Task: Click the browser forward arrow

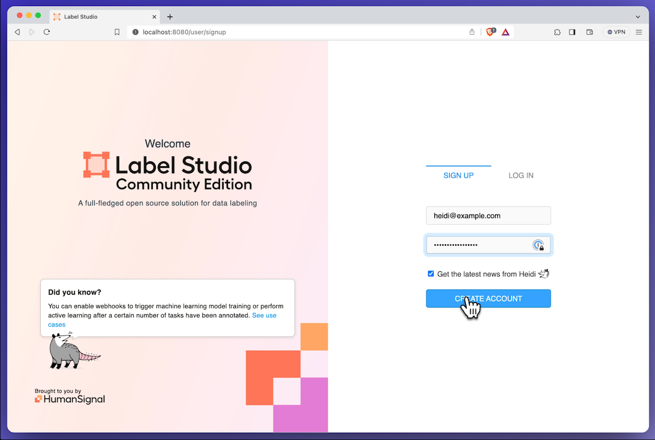Action: [32, 32]
